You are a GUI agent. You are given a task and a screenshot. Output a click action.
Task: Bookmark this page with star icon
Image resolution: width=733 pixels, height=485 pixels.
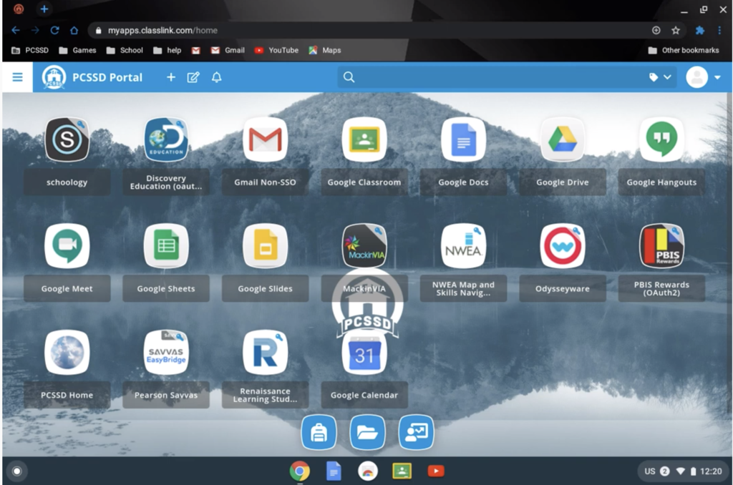point(676,30)
